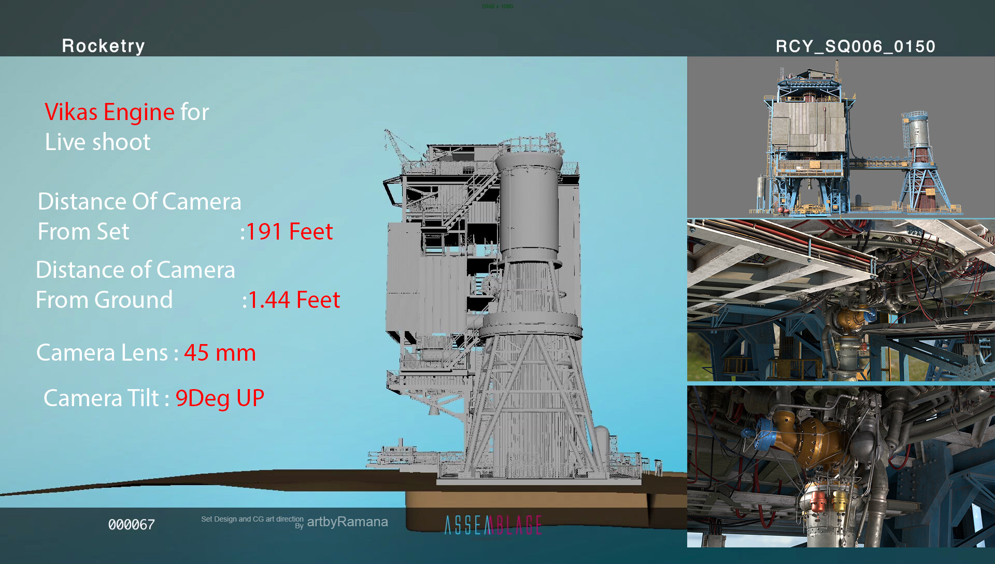Click the small green resolution text at top
This screenshot has width=995, height=564.
[x=497, y=6]
